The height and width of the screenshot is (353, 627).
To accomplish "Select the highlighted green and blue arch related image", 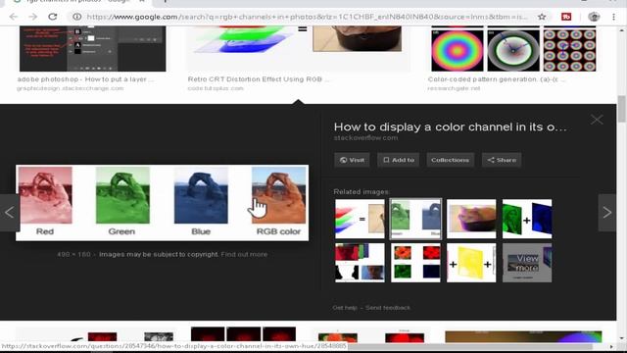I will point(415,219).
